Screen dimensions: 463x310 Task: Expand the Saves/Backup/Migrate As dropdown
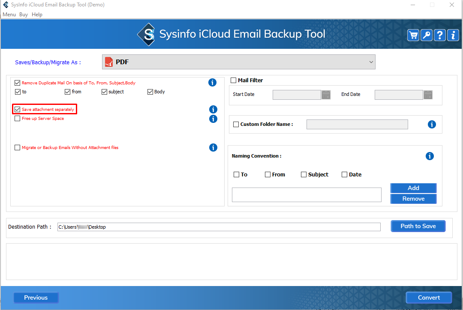point(238,62)
